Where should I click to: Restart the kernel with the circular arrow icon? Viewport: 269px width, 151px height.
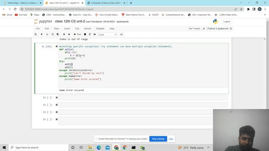[x=90, y=34]
